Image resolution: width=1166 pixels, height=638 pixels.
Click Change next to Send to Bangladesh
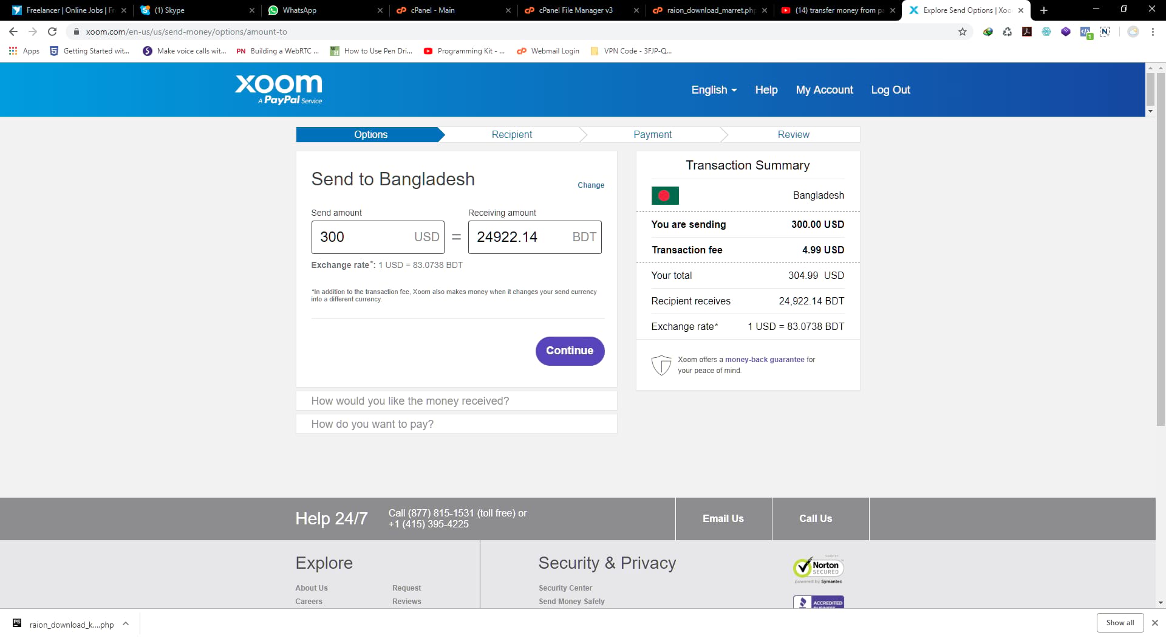591,185
